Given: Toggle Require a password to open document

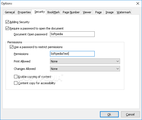Looking at the screenshot, I should pyautogui.click(x=7, y=28).
